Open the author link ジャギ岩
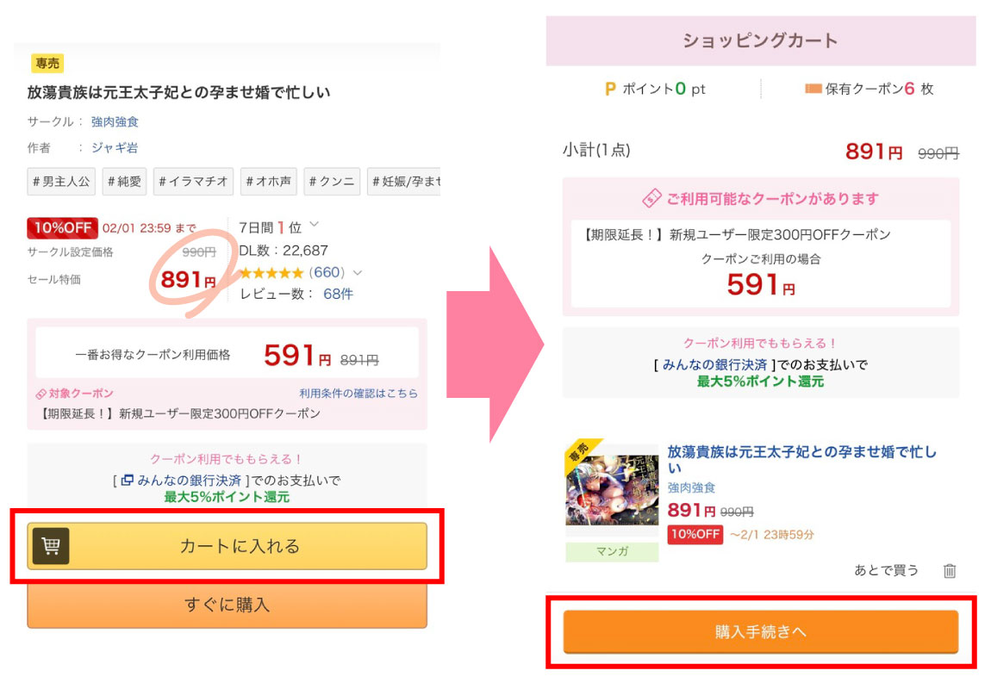Screen dimensions: 991x689 click(115, 147)
